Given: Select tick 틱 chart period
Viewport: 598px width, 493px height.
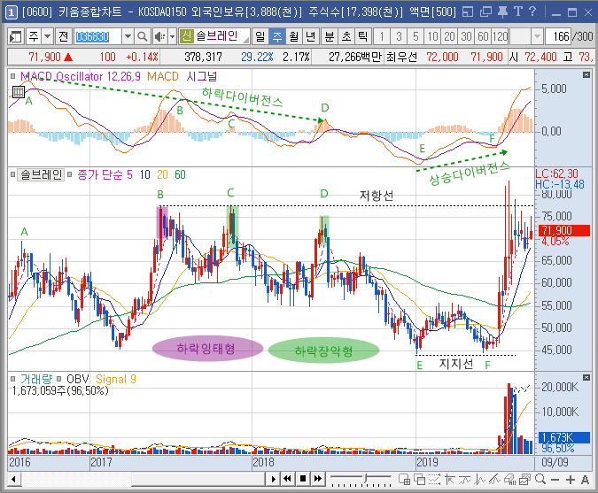Looking at the screenshot, I should pyautogui.click(x=362, y=36).
